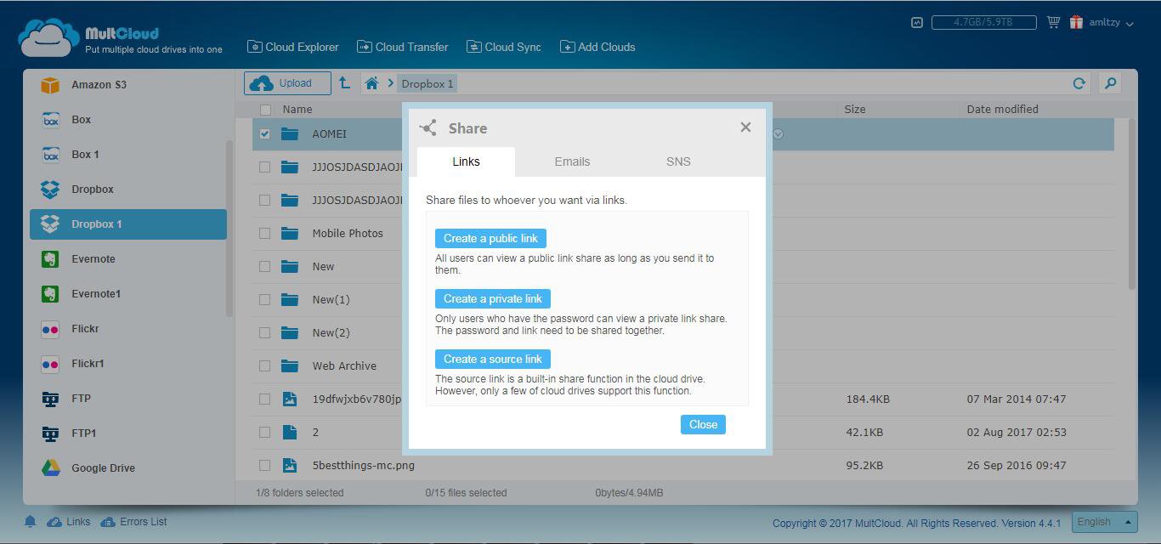Open the New(1) folder
Image resolution: width=1161 pixels, height=544 pixels.
(331, 300)
